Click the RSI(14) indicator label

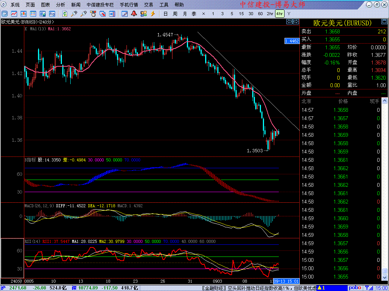33,241
